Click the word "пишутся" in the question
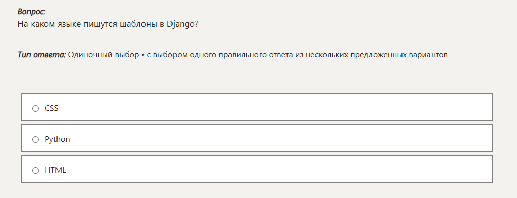 [99, 24]
